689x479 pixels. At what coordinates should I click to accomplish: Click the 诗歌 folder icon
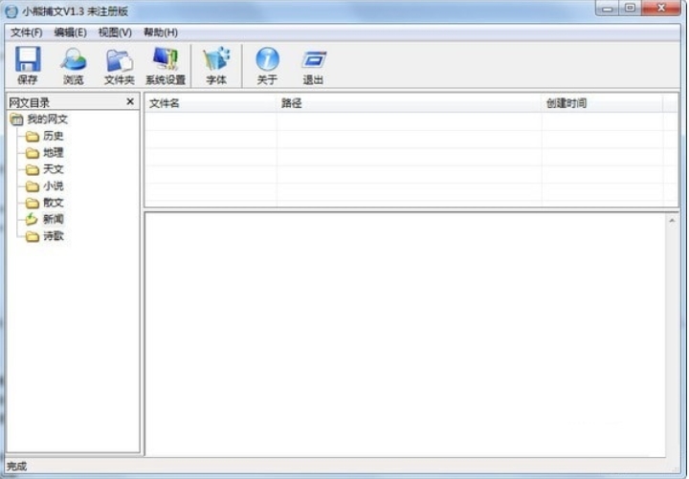pyautogui.click(x=32, y=237)
